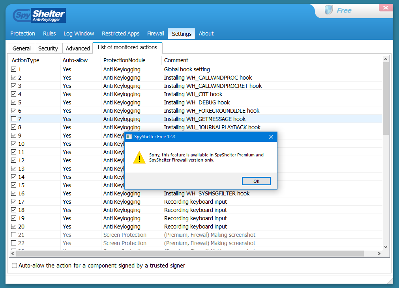The width and height of the screenshot is (399, 288).
Task: Click horizontal scrollbar right arrow
Action: (x=379, y=253)
